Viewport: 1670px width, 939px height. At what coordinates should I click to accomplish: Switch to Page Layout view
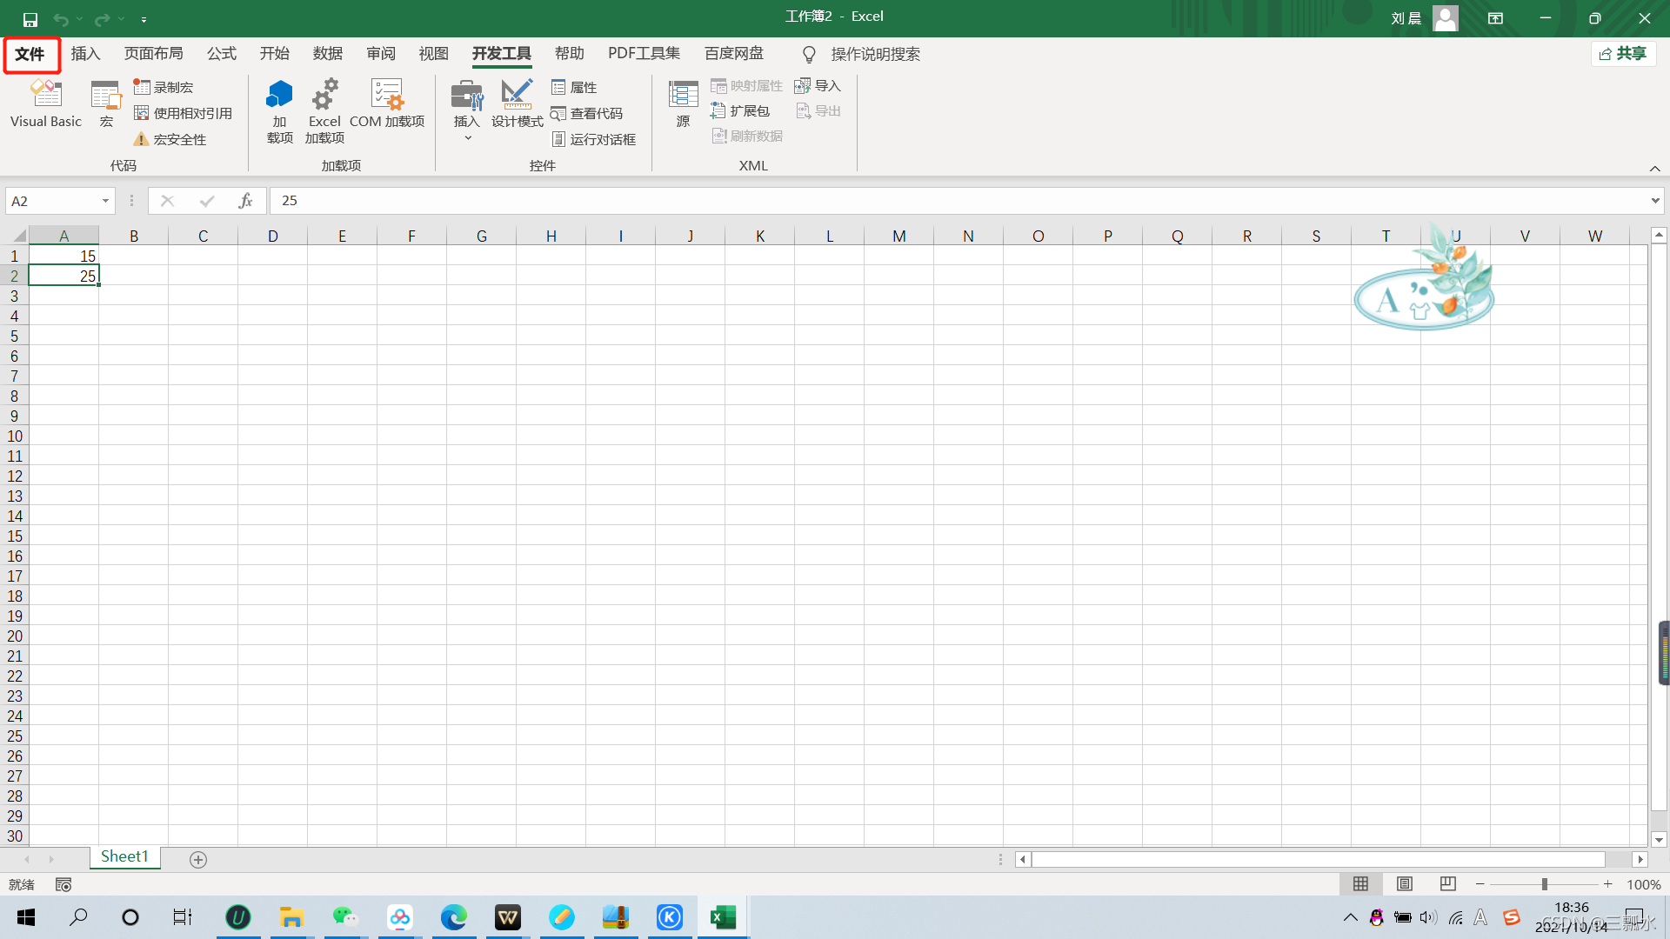point(1404,884)
